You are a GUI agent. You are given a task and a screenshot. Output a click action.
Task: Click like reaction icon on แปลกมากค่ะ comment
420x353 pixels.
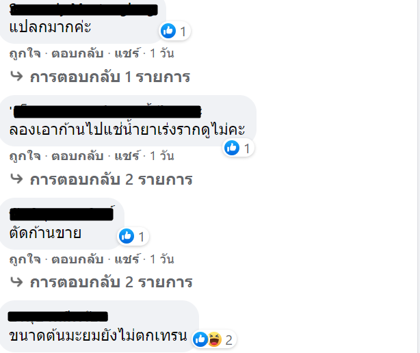coord(168,31)
